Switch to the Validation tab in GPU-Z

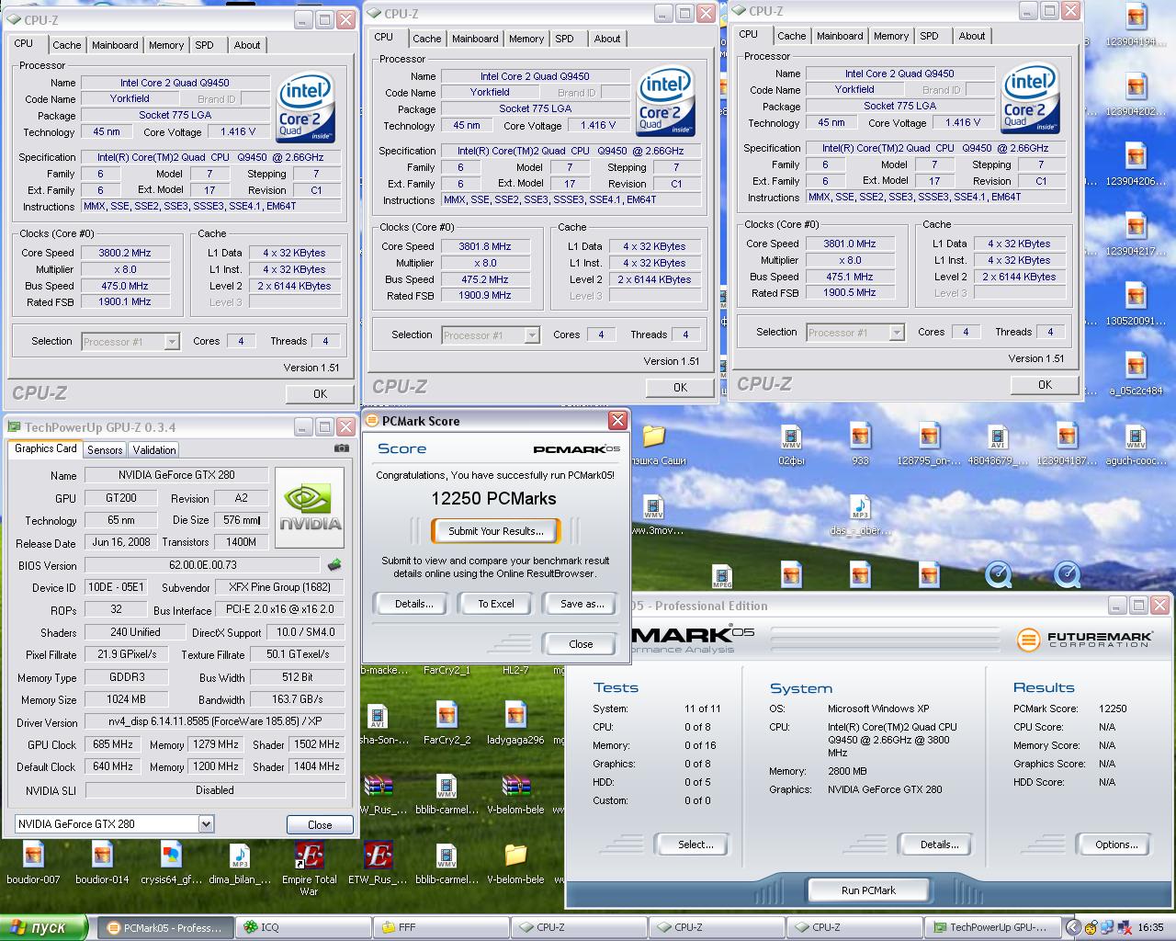tap(153, 449)
